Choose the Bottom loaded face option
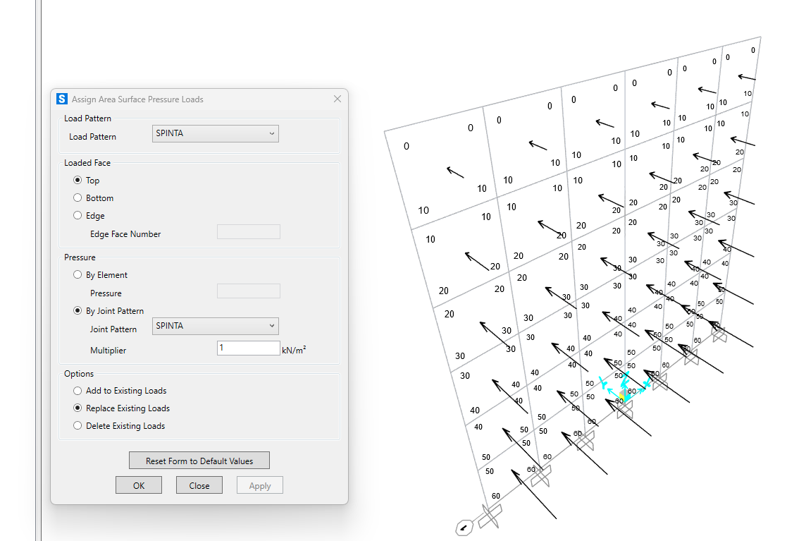The image size is (787, 541). [x=78, y=198]
